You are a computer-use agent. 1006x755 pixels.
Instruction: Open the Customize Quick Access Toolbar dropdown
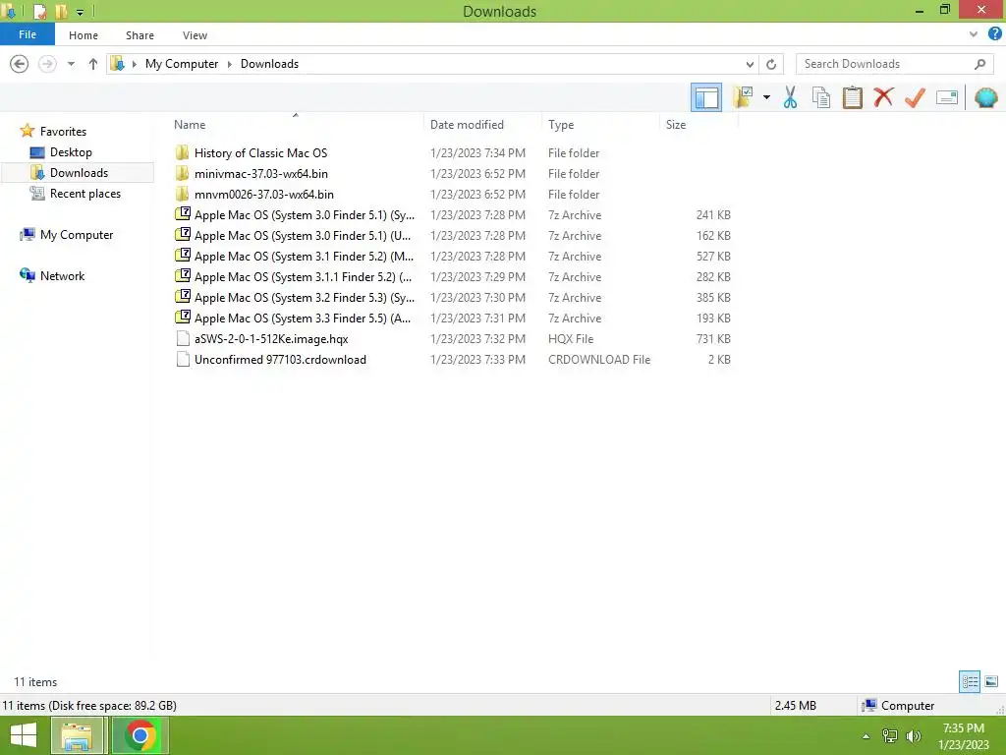80,12
